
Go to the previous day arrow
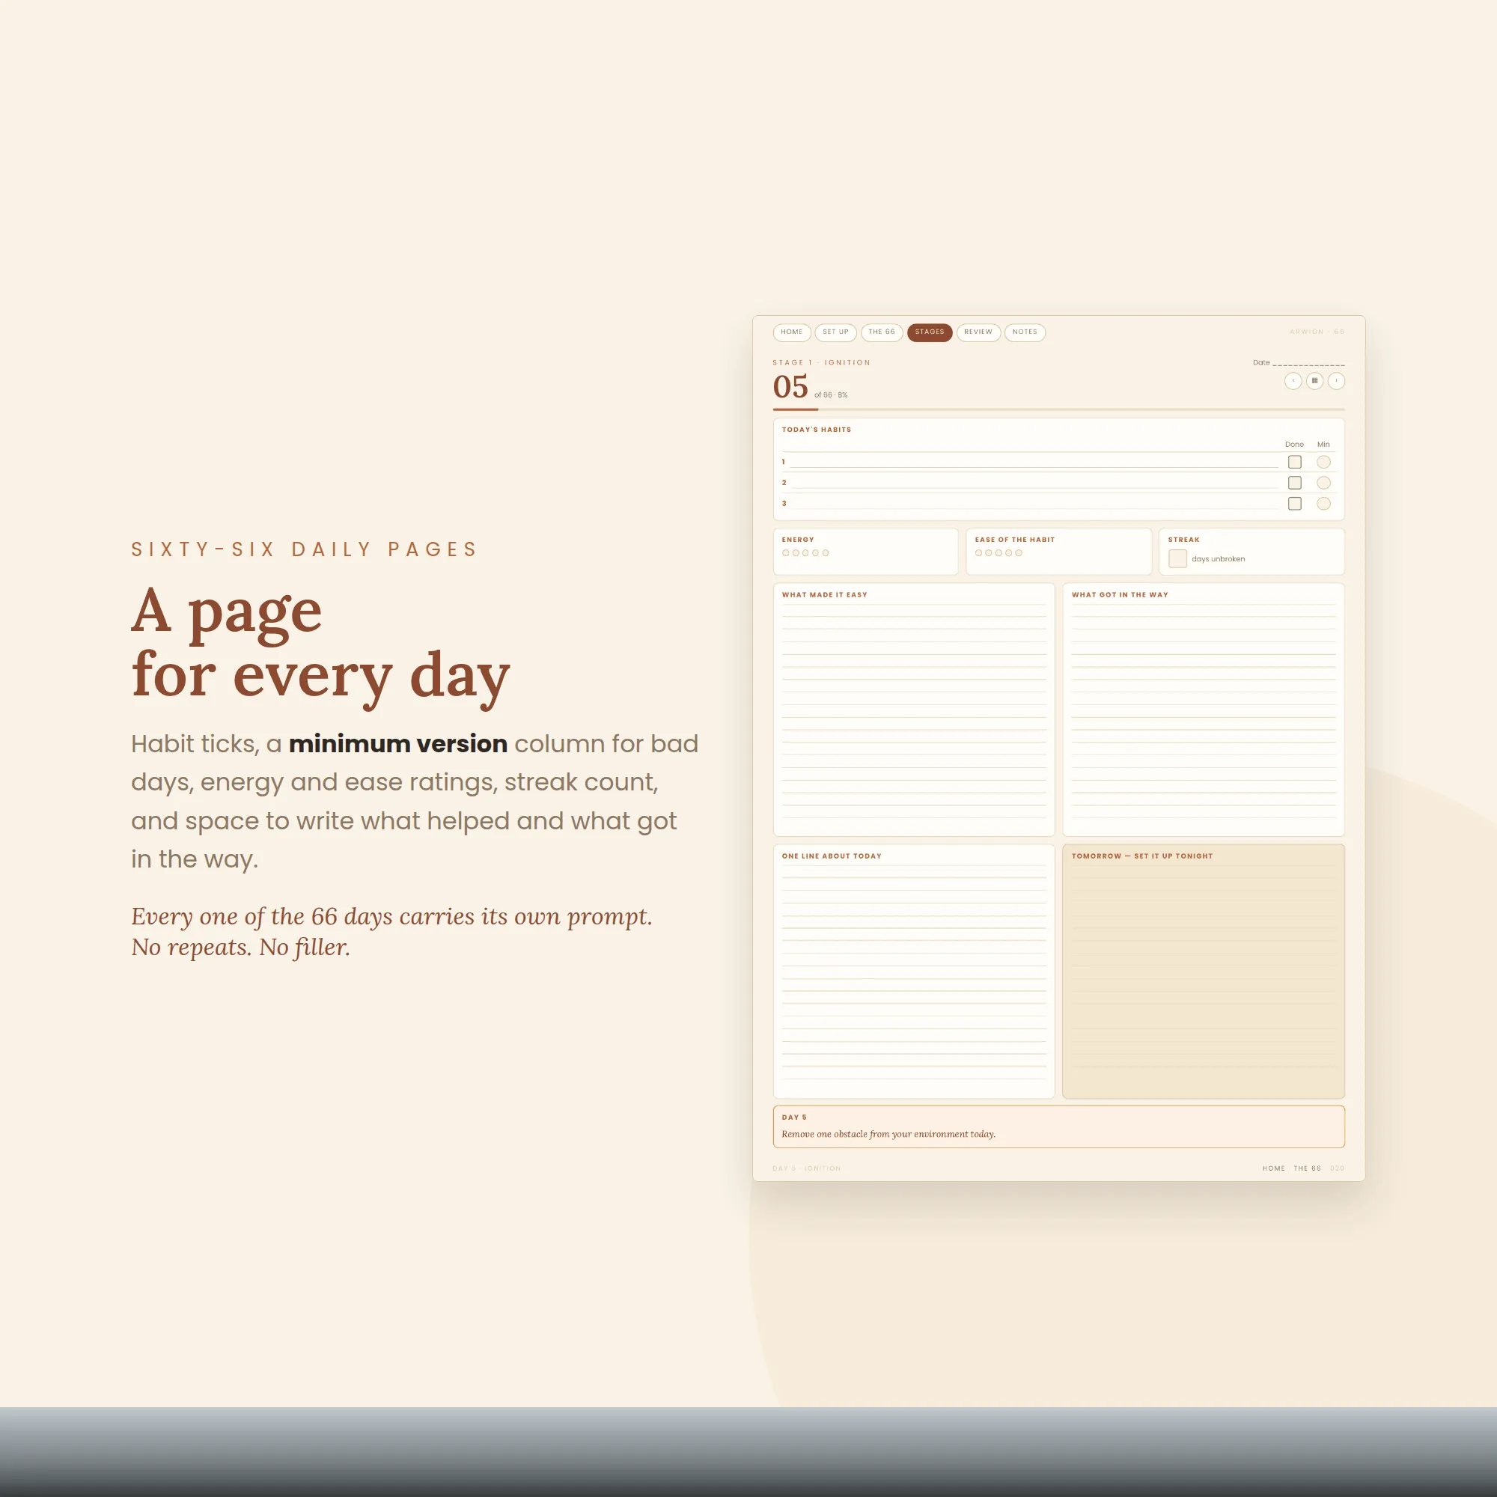1293,380
